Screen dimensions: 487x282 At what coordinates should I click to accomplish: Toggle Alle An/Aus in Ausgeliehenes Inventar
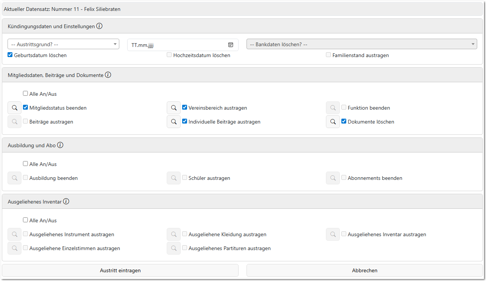click(26, 220)
